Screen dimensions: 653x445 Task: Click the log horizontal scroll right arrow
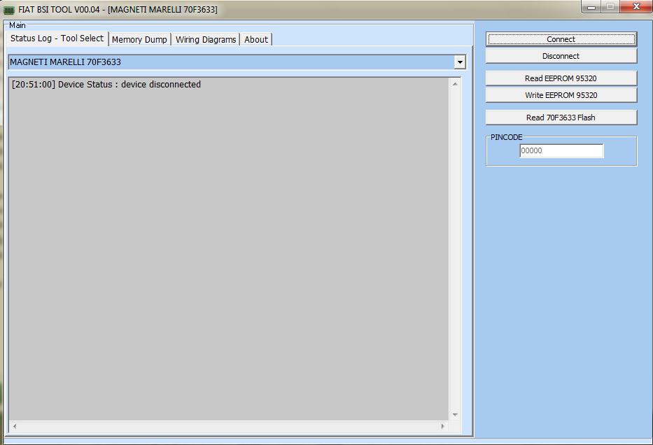click(443, 426)
